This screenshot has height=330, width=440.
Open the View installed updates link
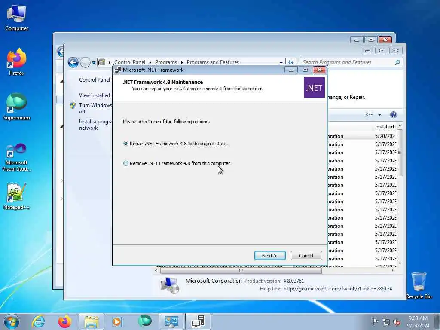95,95
